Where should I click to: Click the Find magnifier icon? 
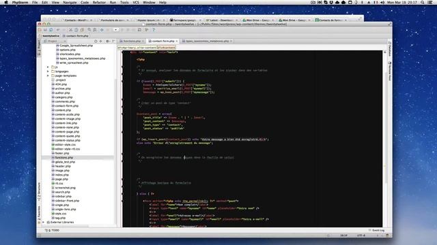(89, 30)
